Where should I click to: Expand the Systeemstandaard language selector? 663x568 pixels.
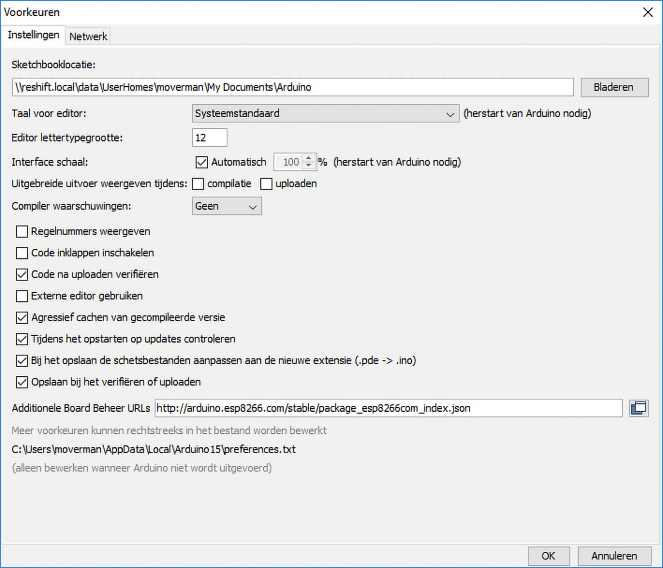click(x=450, y=114)
